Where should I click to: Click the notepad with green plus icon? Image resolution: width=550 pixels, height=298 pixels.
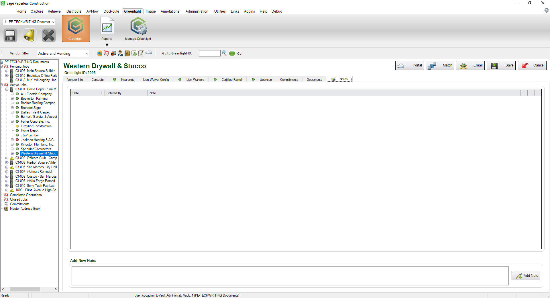click(x=134, y=53)
